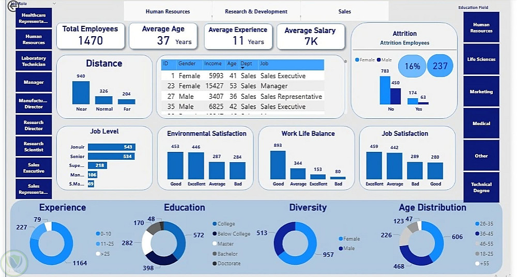Image resolution: width=517 pixels, height=277 pixels.
Task: Click Good bar in Work Life Balance
Action: click(278, 165)
